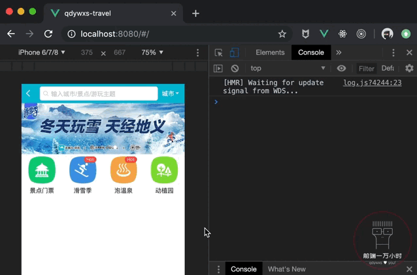Image resolution: width=417 pixels, height=275 pixels.
Task: Click the localhost:8080 address bar
Action: pos(176,34)
